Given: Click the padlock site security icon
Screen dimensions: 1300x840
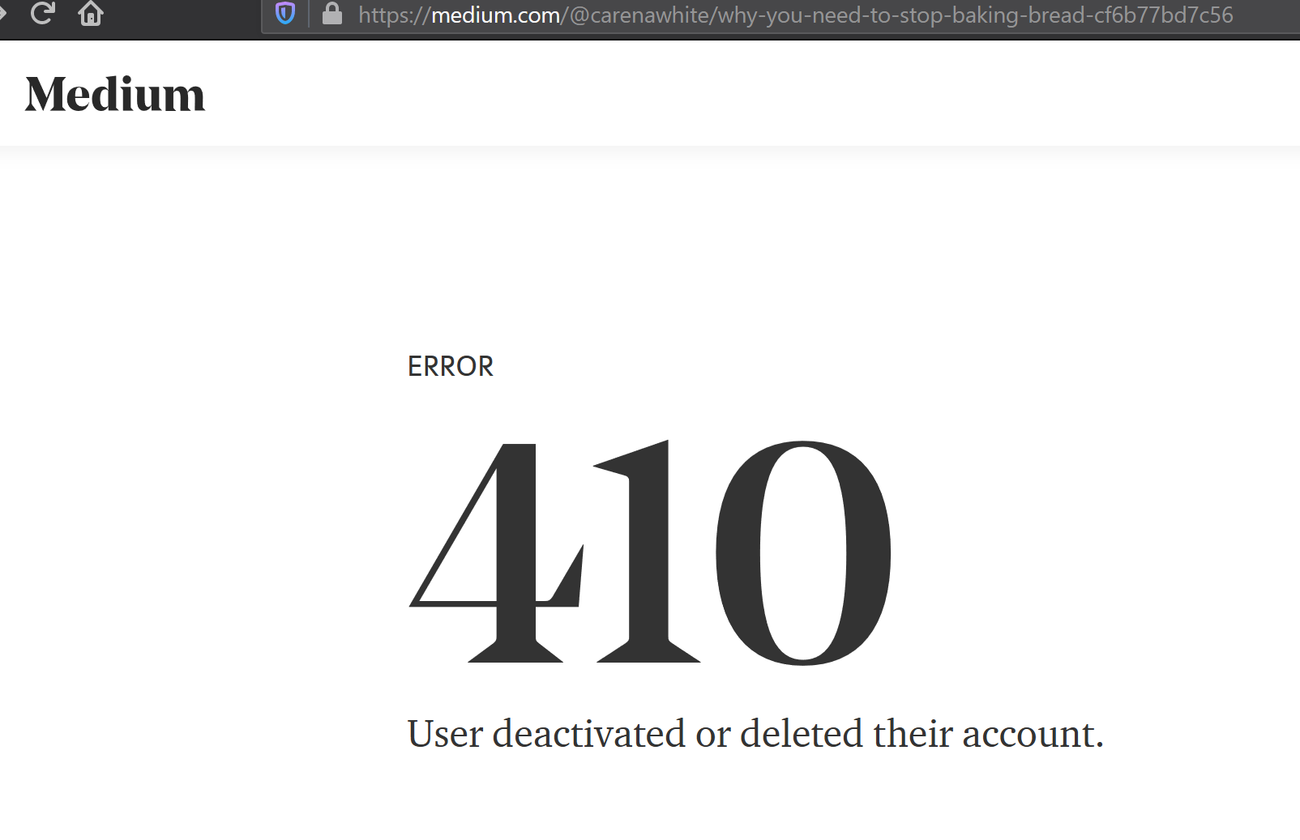Looking at the screenshot, I should (x=332, y=14).
